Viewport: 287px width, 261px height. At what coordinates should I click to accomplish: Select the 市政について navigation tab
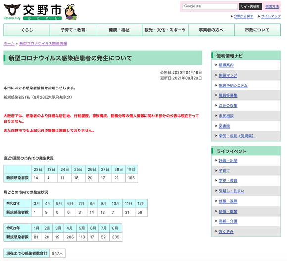point(257,30)
